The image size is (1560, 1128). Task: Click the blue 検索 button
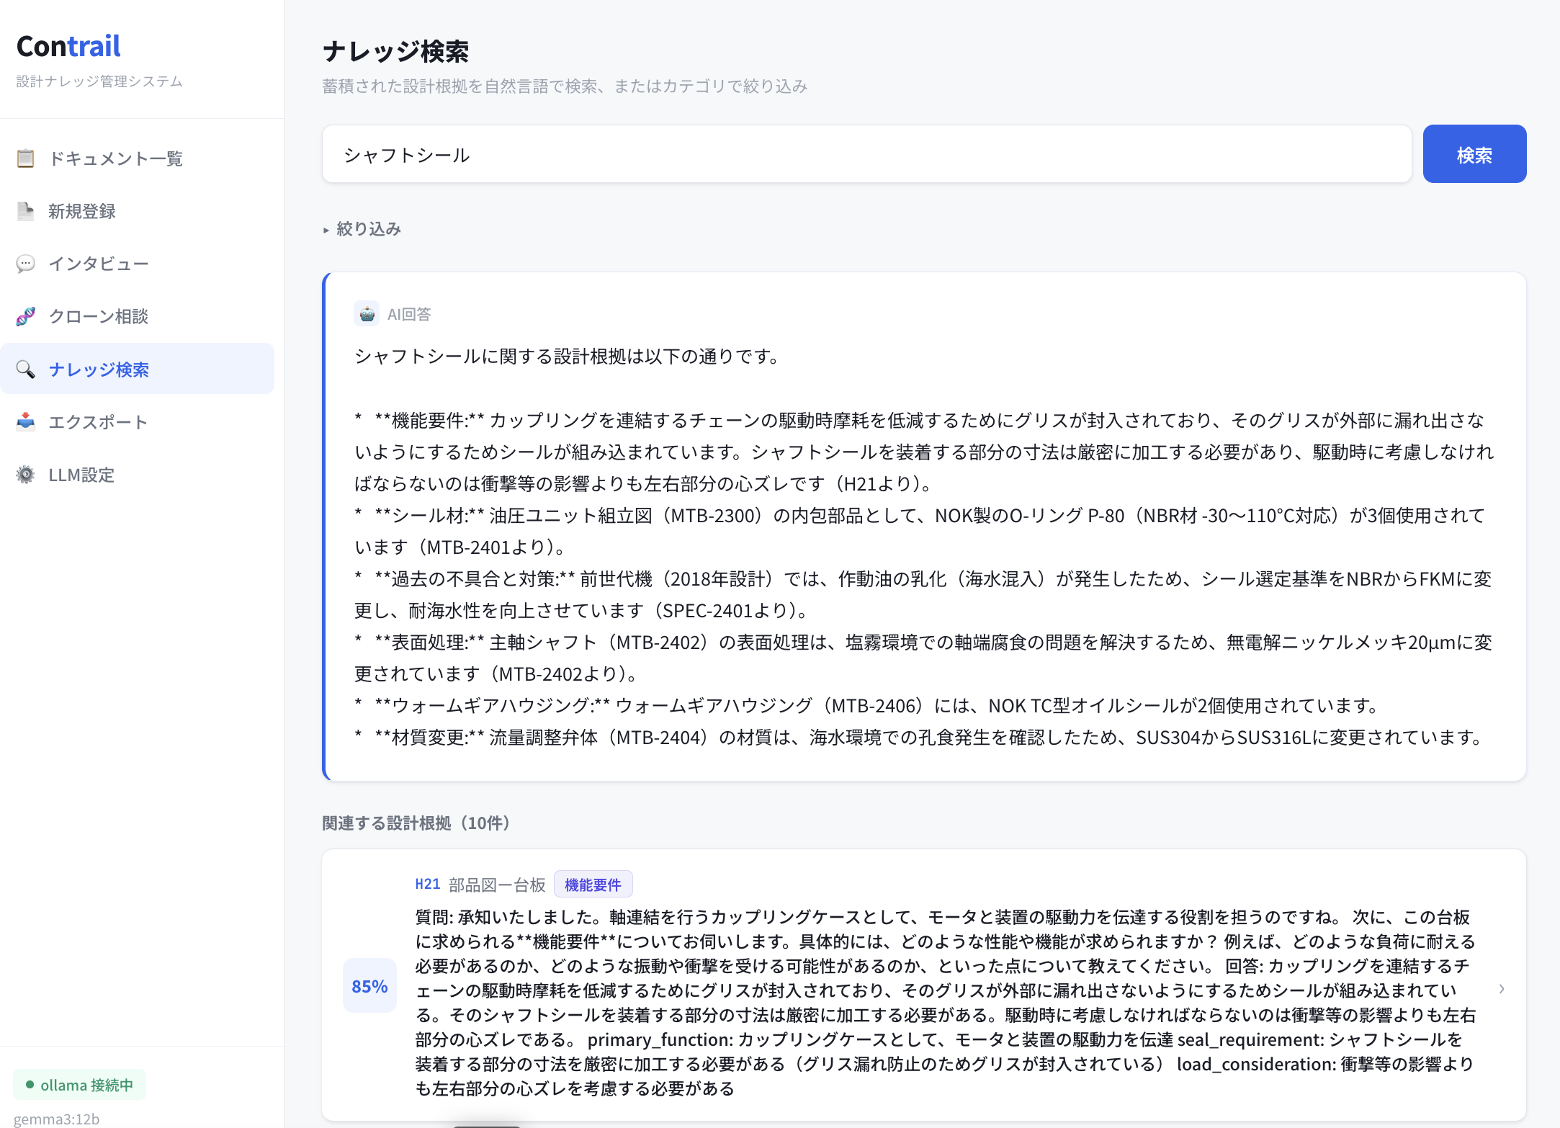point(1474,154)
